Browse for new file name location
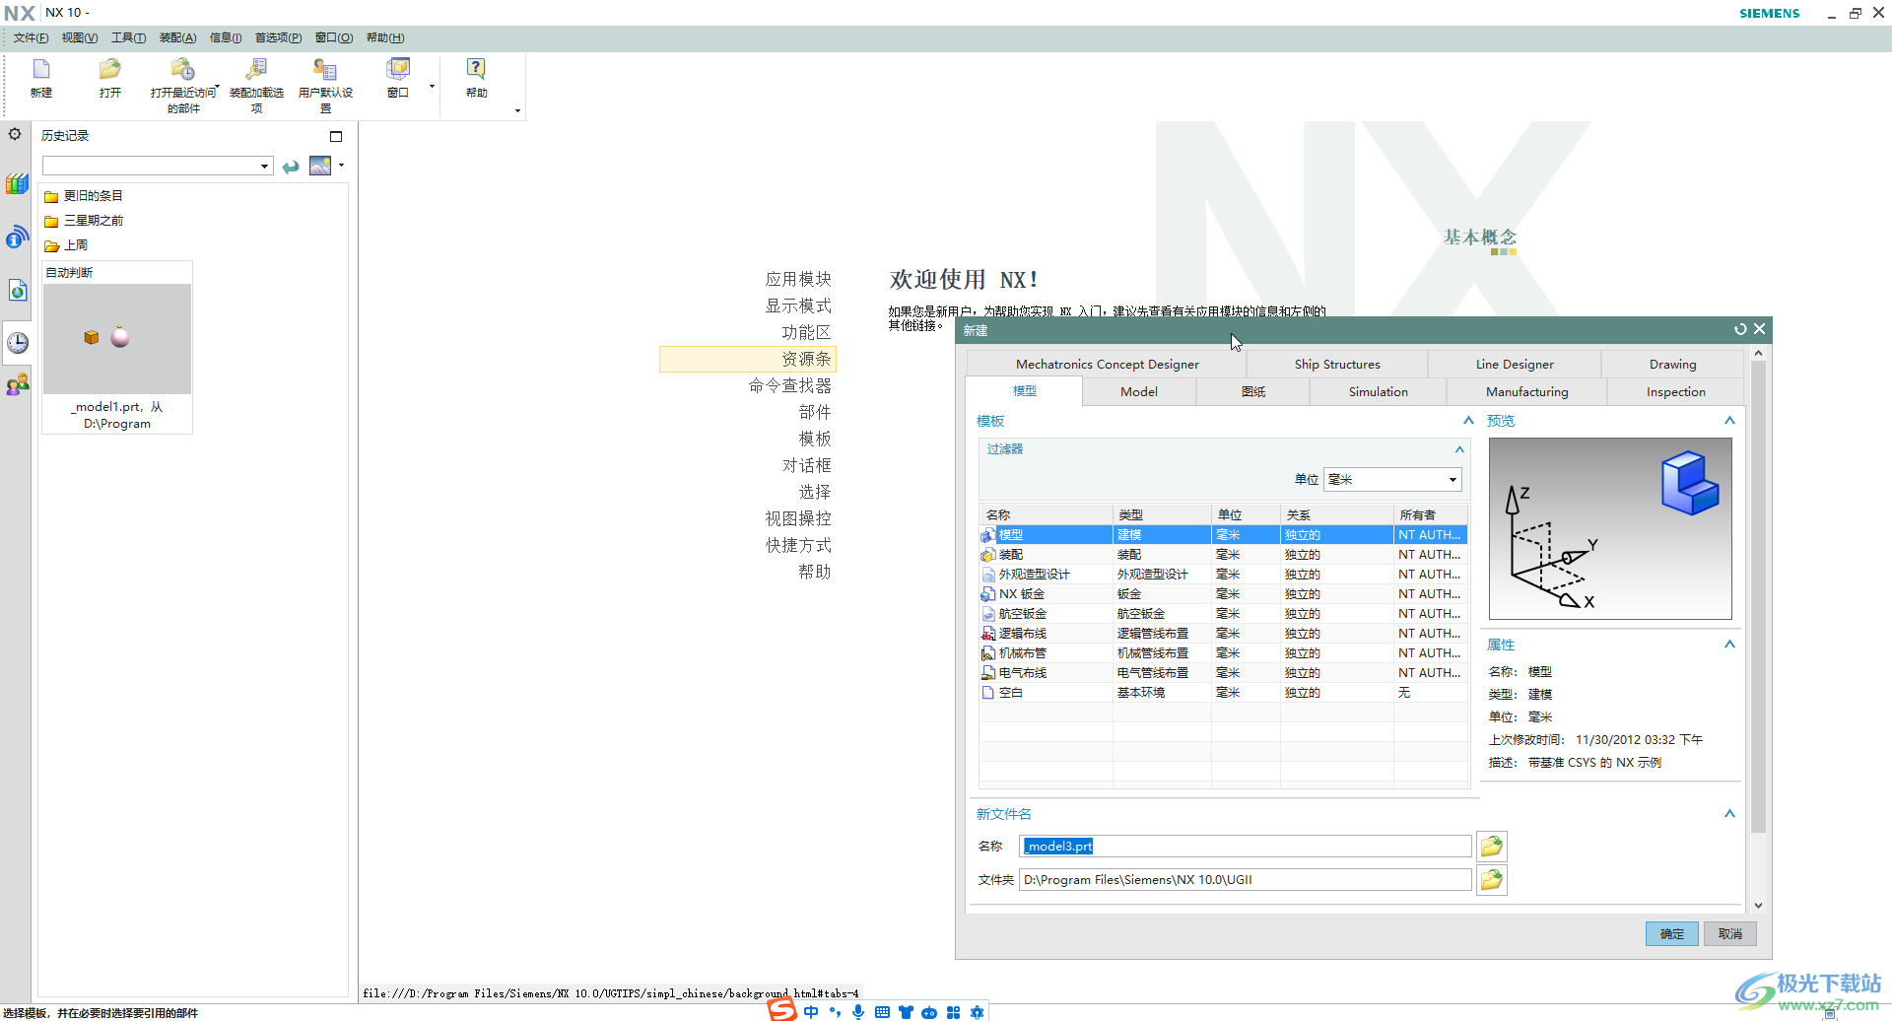This screenshot has height=1021, width=1892. [1491, 847]
